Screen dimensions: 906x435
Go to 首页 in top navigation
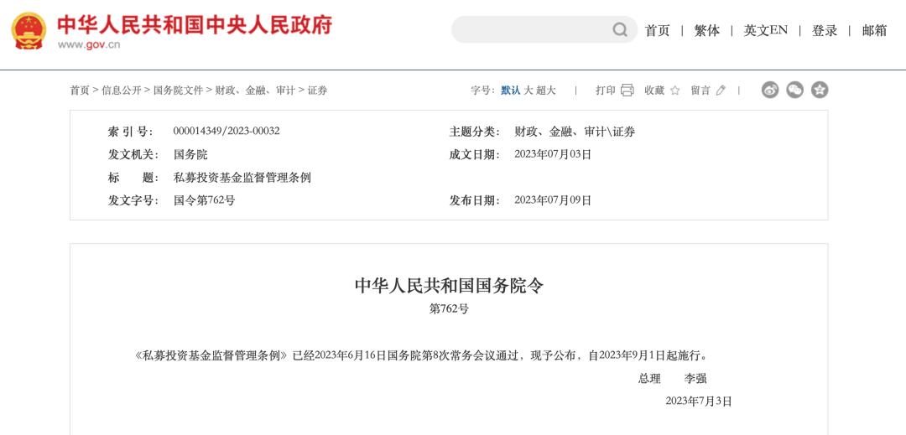(657, 30)
